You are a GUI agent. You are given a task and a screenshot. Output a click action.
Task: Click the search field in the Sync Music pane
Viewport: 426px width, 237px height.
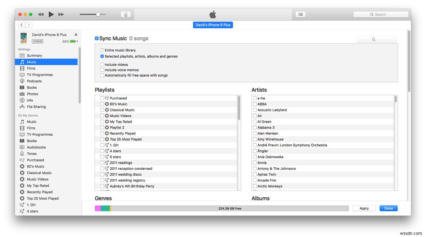(377, 39)
